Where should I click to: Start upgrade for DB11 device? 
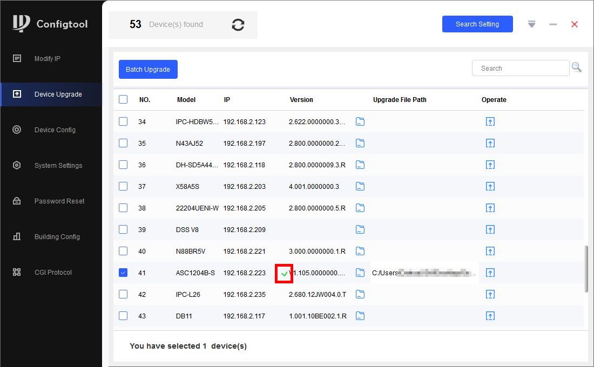pyautogui.click(x=490, y=316)
